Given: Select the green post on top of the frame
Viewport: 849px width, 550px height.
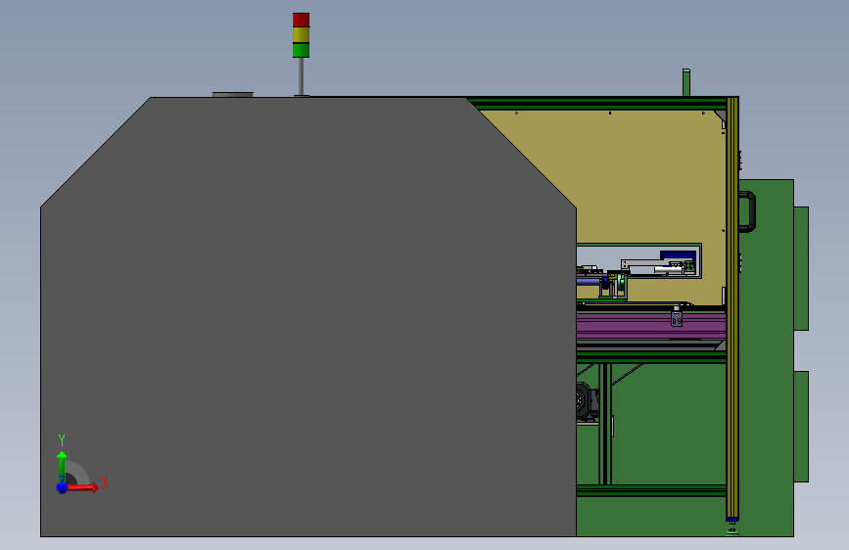Looking at the screenshot, I should click(686, 83).
